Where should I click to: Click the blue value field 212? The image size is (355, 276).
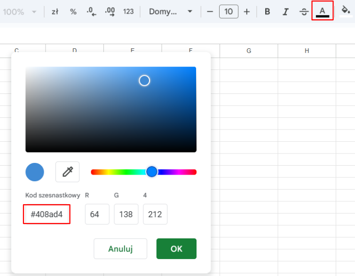point(155,215)
